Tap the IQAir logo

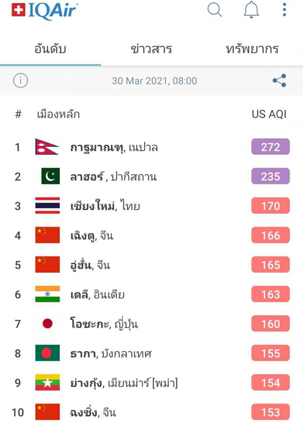click(45, 10)
